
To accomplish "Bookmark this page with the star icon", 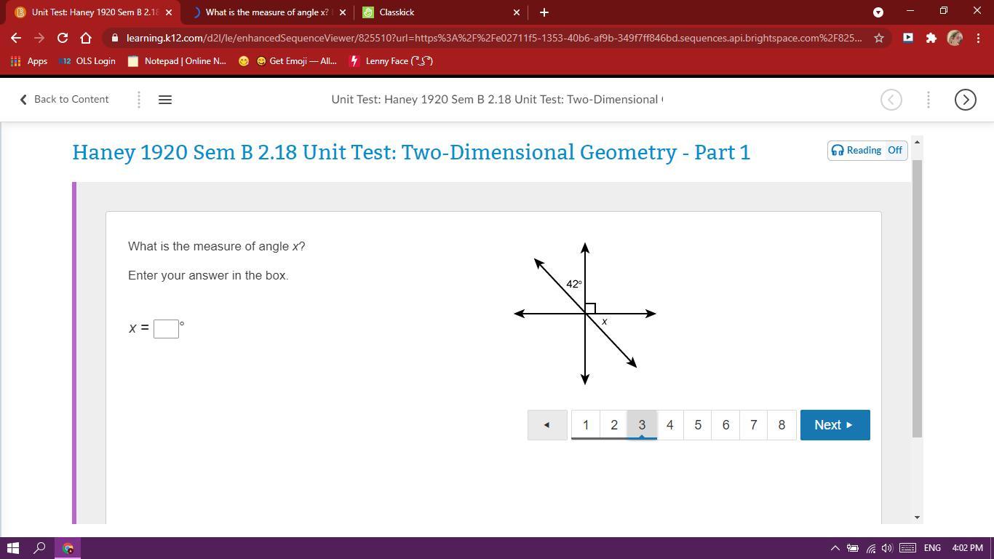I will pos(879,38).
